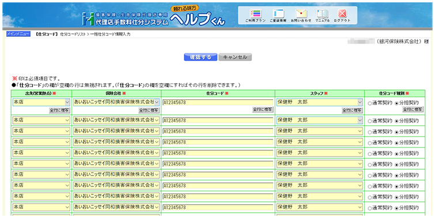Open the ご利用プラン icon in header
Screen dimensions: 435x218
pos(255,15)
